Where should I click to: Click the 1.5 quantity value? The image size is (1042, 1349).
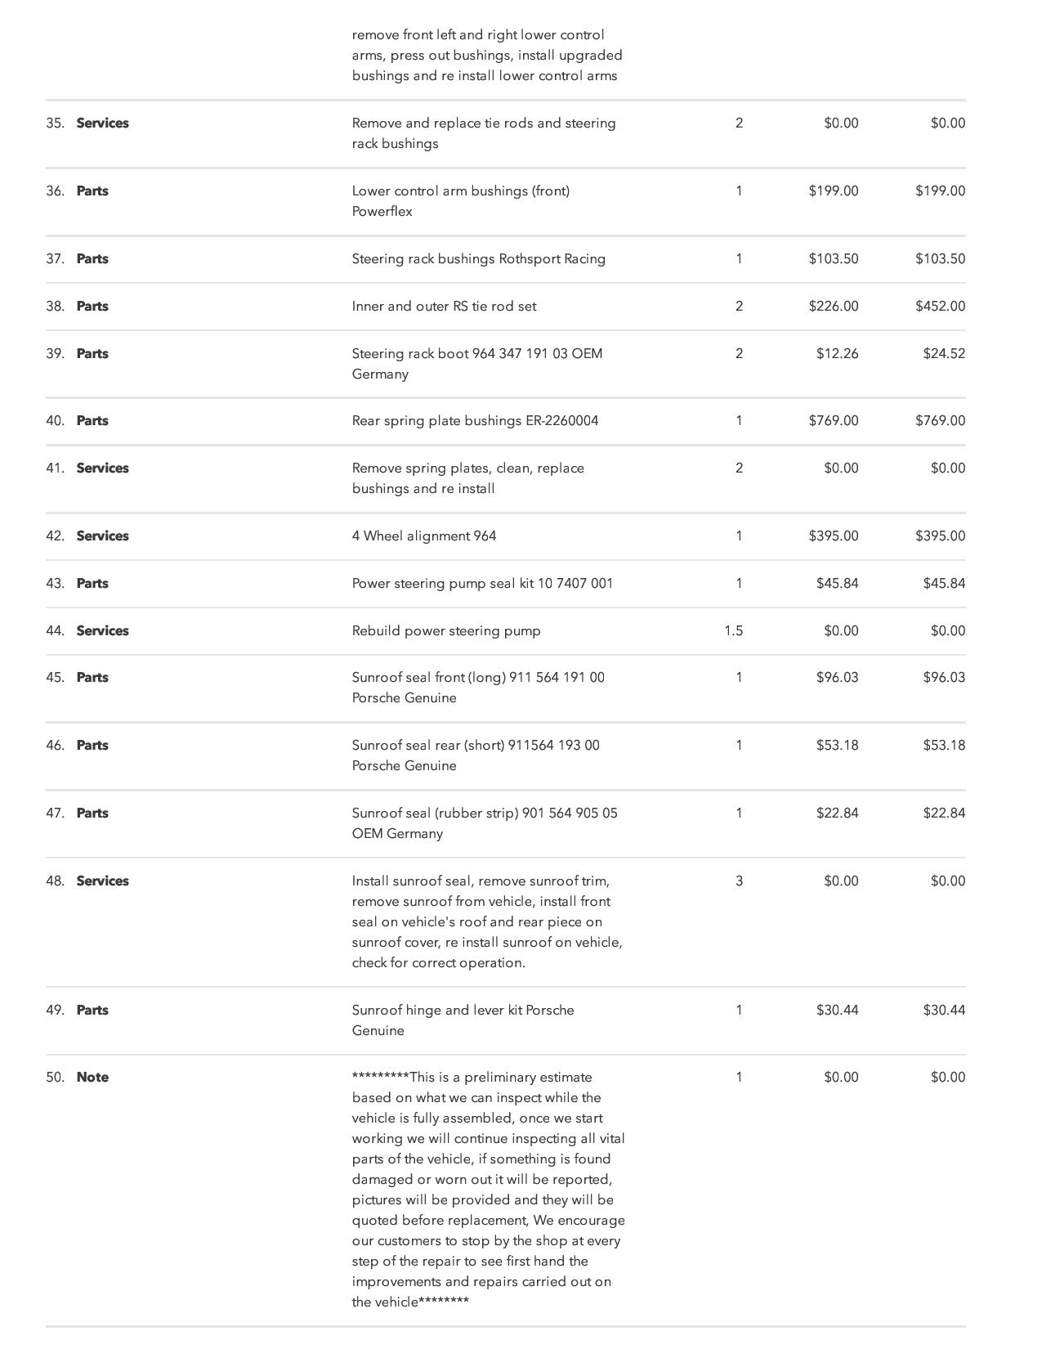click(733, 631)
